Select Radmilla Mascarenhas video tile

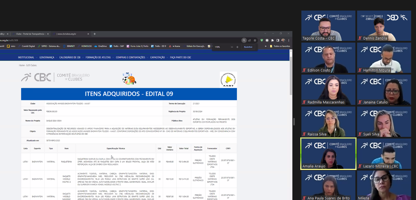pos(328,90)
